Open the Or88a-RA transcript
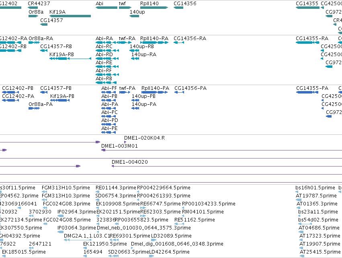The width and height of the screenshot is (342, 258). (34, 43)
